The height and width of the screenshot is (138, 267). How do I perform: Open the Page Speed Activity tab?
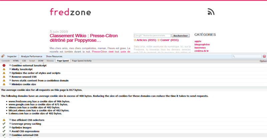coord(82,61)
